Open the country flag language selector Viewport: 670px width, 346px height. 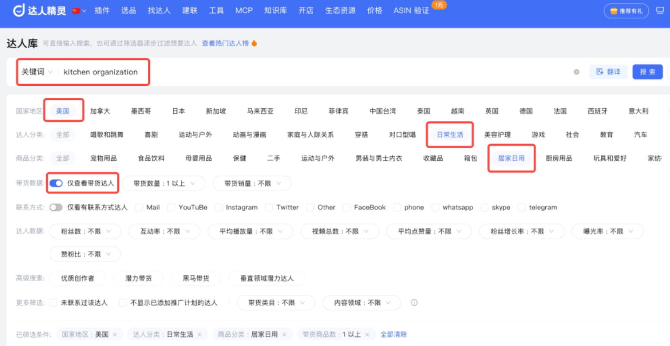[79, 11]
